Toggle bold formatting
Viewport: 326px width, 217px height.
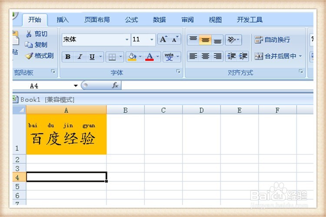pyautogui.click(x=68, y=56)
